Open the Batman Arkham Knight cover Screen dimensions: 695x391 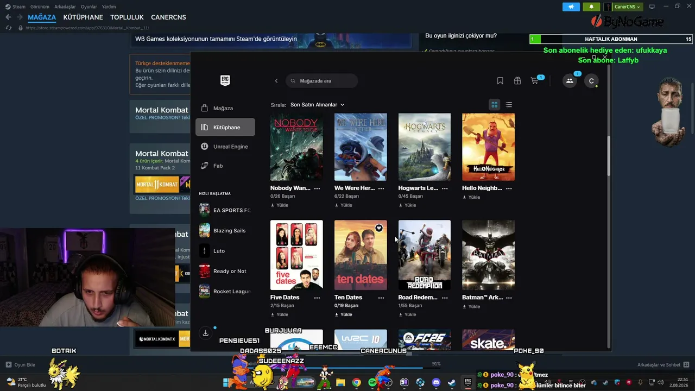tap(488, 255)
